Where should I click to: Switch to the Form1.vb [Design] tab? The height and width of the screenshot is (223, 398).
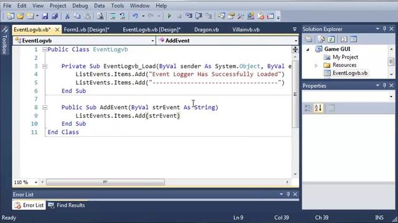point(86,30)
